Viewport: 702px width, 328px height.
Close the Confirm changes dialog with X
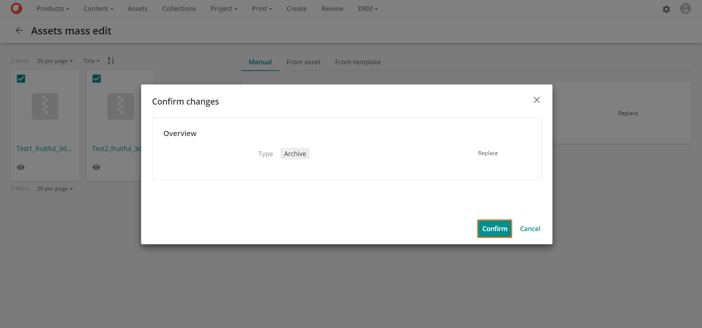pos(536,100)
